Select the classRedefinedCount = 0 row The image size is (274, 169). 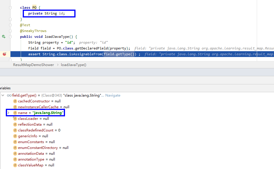click(37, 130)
